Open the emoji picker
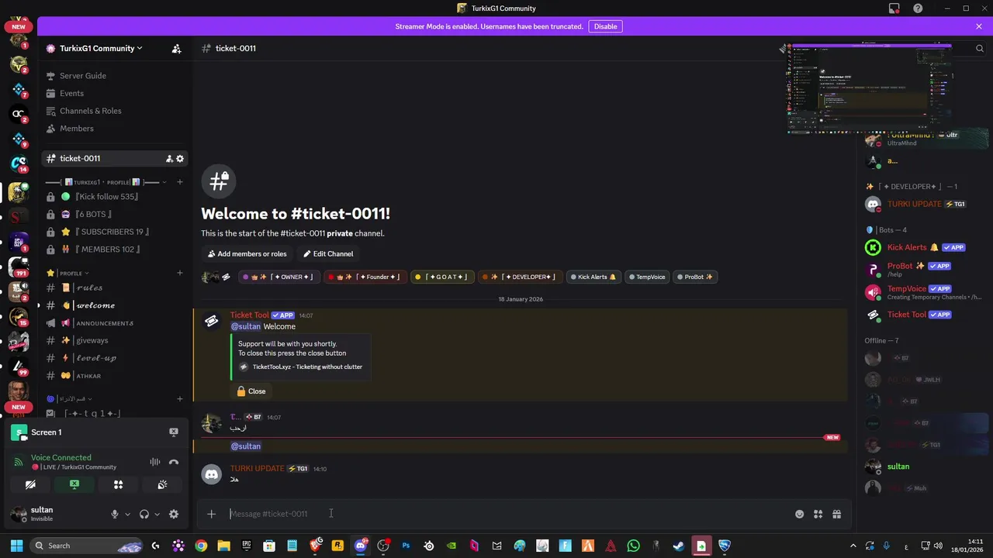993x558 pixels. click(x=799, y=514)
